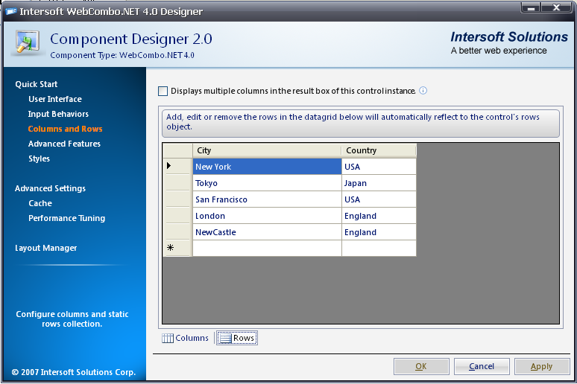Click the Cancel button
Viewport: 577px width, 384px height.
point(481,366)
